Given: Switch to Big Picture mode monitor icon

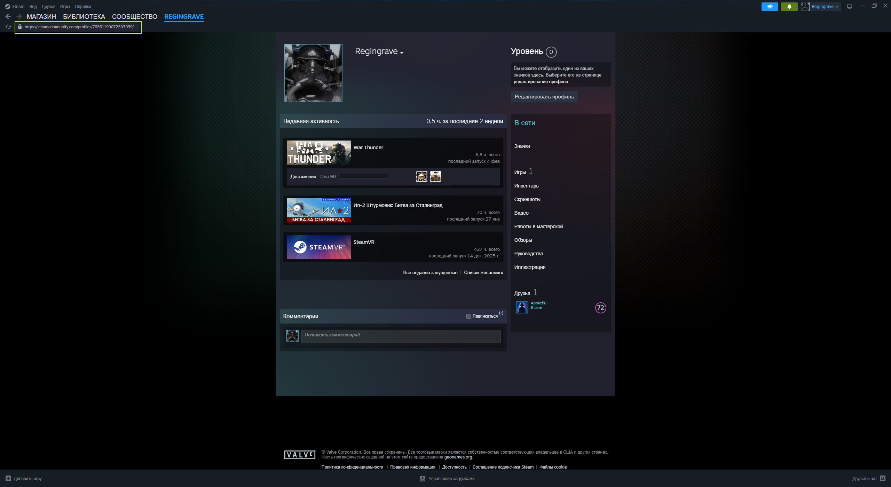Looking at the screenshot, I should click(x=850, y=7).
